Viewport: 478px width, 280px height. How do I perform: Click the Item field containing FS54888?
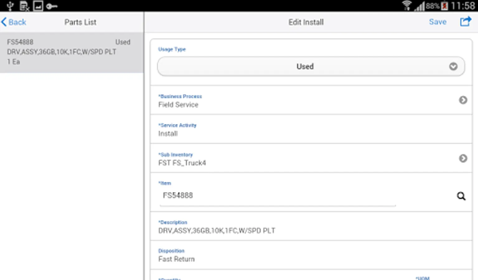pyautogui.click(x=278, y=196)
